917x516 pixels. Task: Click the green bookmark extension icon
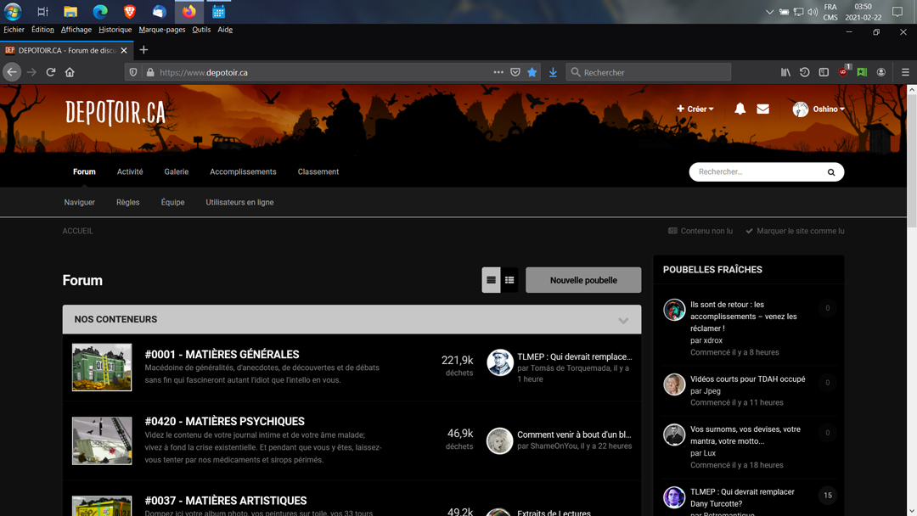[862, 72]
